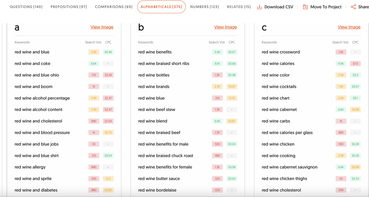The image size is (369, 197).
Task: Click the Download CSV icon
Action: pyautogui.click(x=260, y=7)
